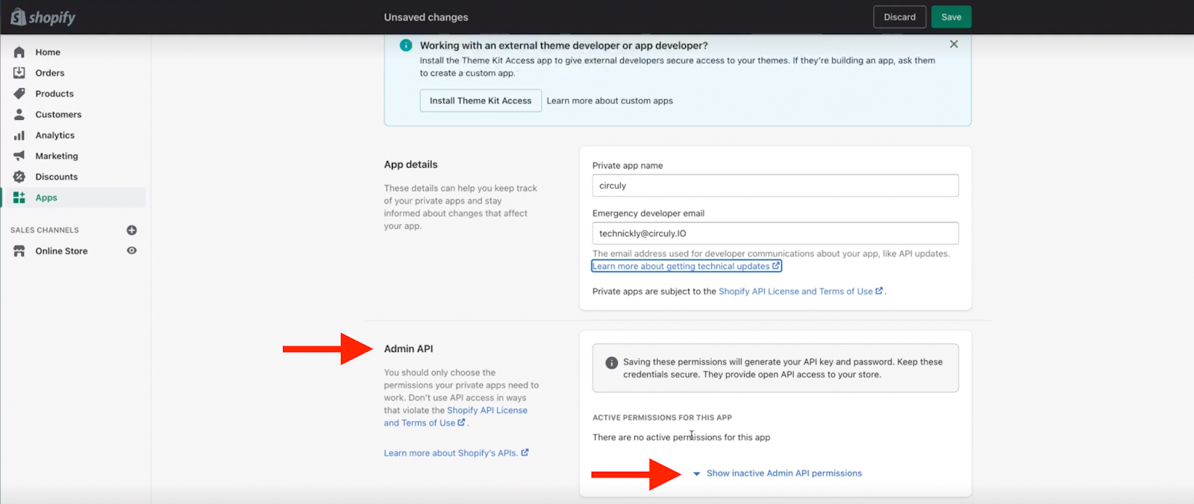The height and width of the screenshot is (504, 1194).
Task: Click the Apps grid icon
Action: point(19,198)
